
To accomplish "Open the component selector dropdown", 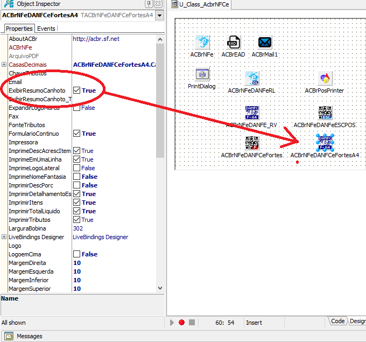I will click(x=160, y=16).
